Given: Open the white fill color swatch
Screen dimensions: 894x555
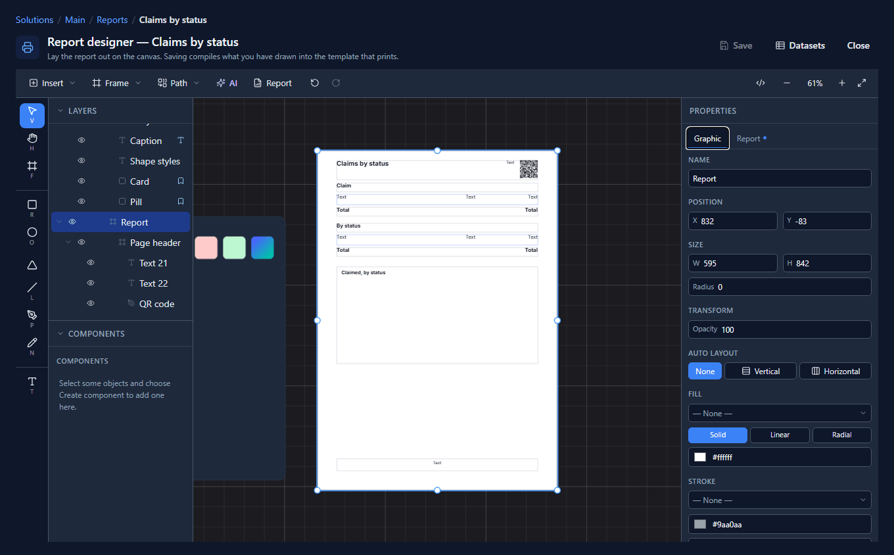Looking at the screenshot, I should pos(700,457).
